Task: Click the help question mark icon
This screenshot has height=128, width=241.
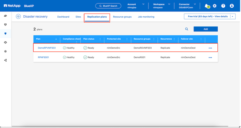Action: point(223,6)
